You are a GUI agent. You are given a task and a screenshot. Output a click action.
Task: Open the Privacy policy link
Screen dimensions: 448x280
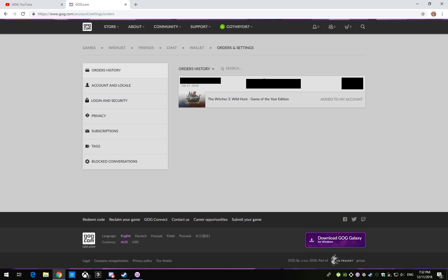[142, 261]
